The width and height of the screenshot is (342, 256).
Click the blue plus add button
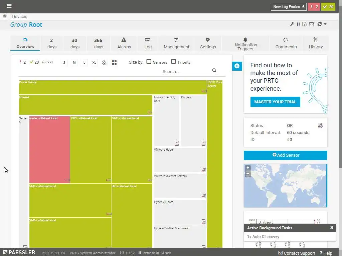[x=237, y=66]
